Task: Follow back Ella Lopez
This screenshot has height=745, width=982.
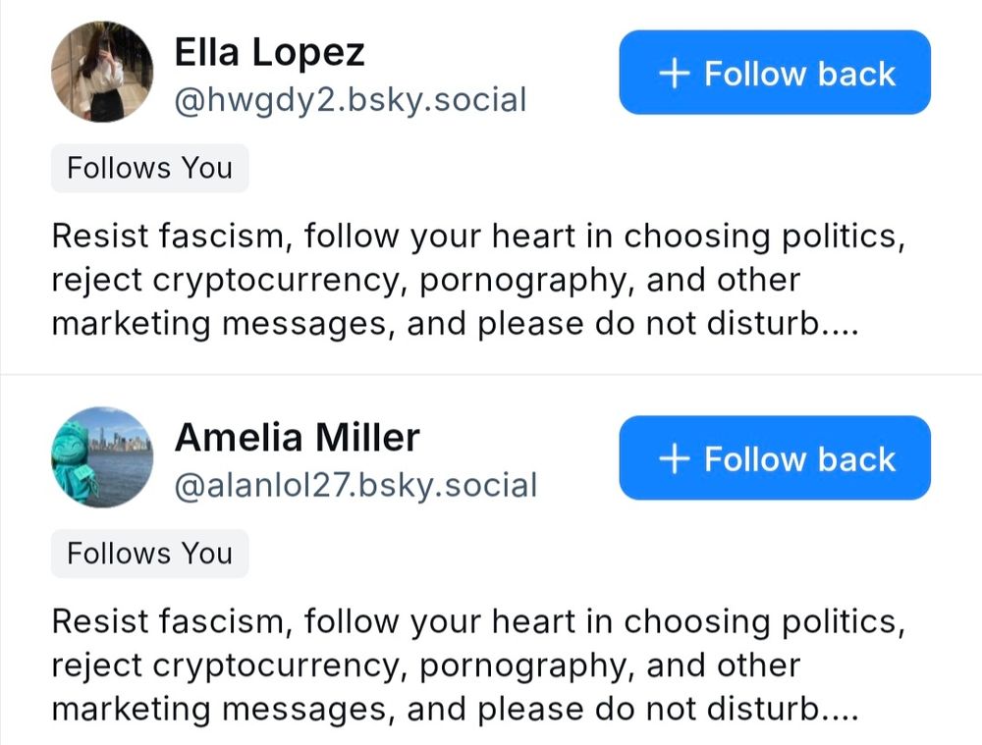Action: [774, 73]
